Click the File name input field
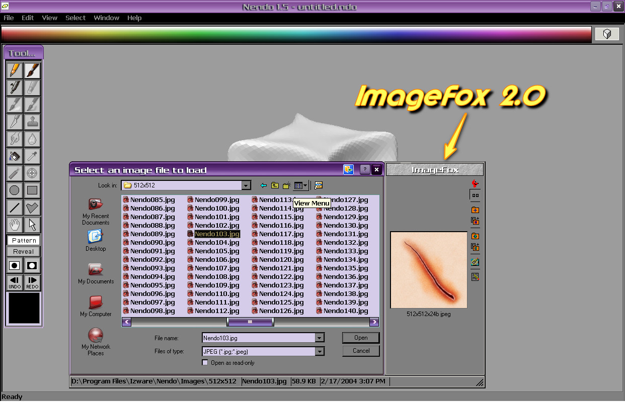The width and height of the screenshot is (625, 402). point(259,338)
